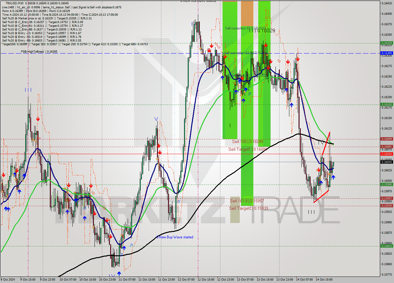The height and width of the screenshot is (283, 394).
Task: Select the '14 Oct 07:00' time label
Action: (x=304, y=280)
